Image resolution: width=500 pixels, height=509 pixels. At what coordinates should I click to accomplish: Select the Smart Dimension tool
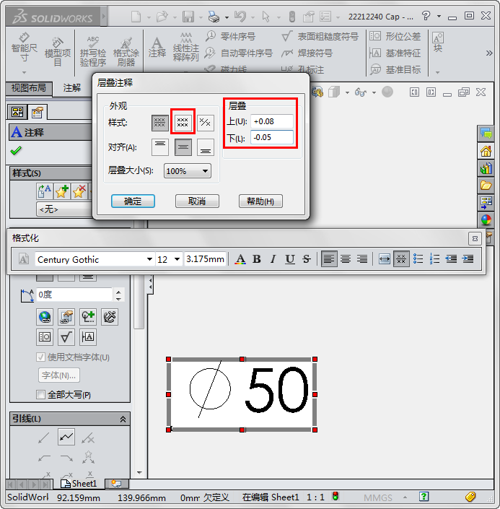tap(25, 48)
